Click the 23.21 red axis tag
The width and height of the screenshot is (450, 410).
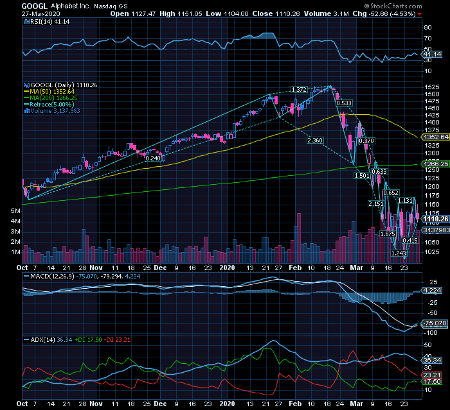tap(432, 375)
